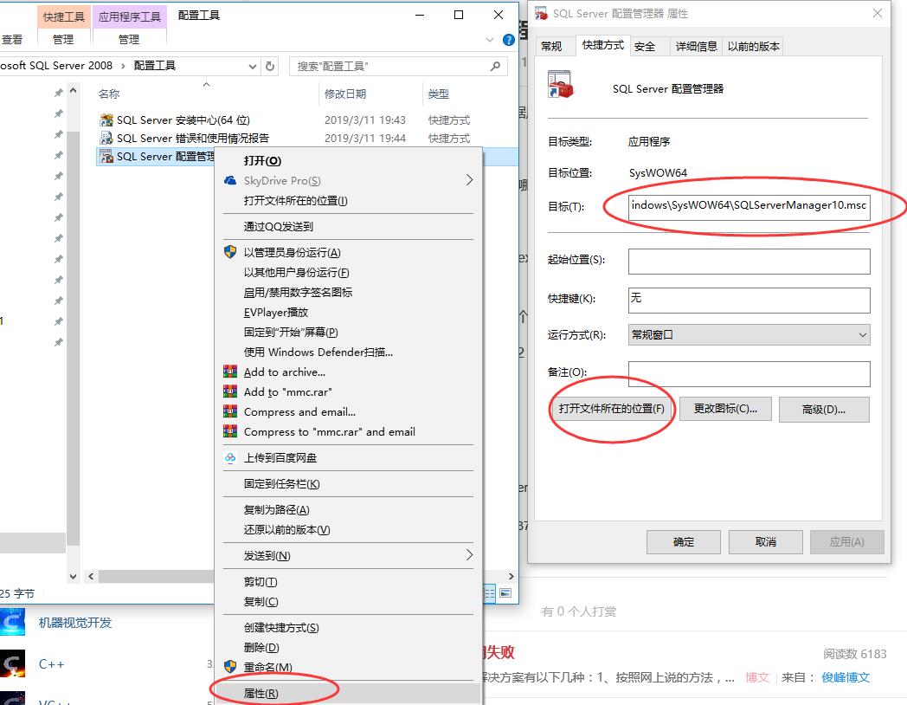
Task: Select 属性 in the context menu
Action: click(261, 693)
